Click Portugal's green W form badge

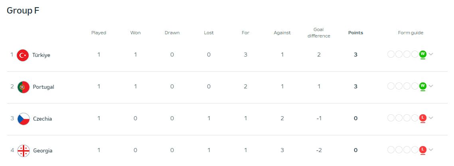[423, 86]
